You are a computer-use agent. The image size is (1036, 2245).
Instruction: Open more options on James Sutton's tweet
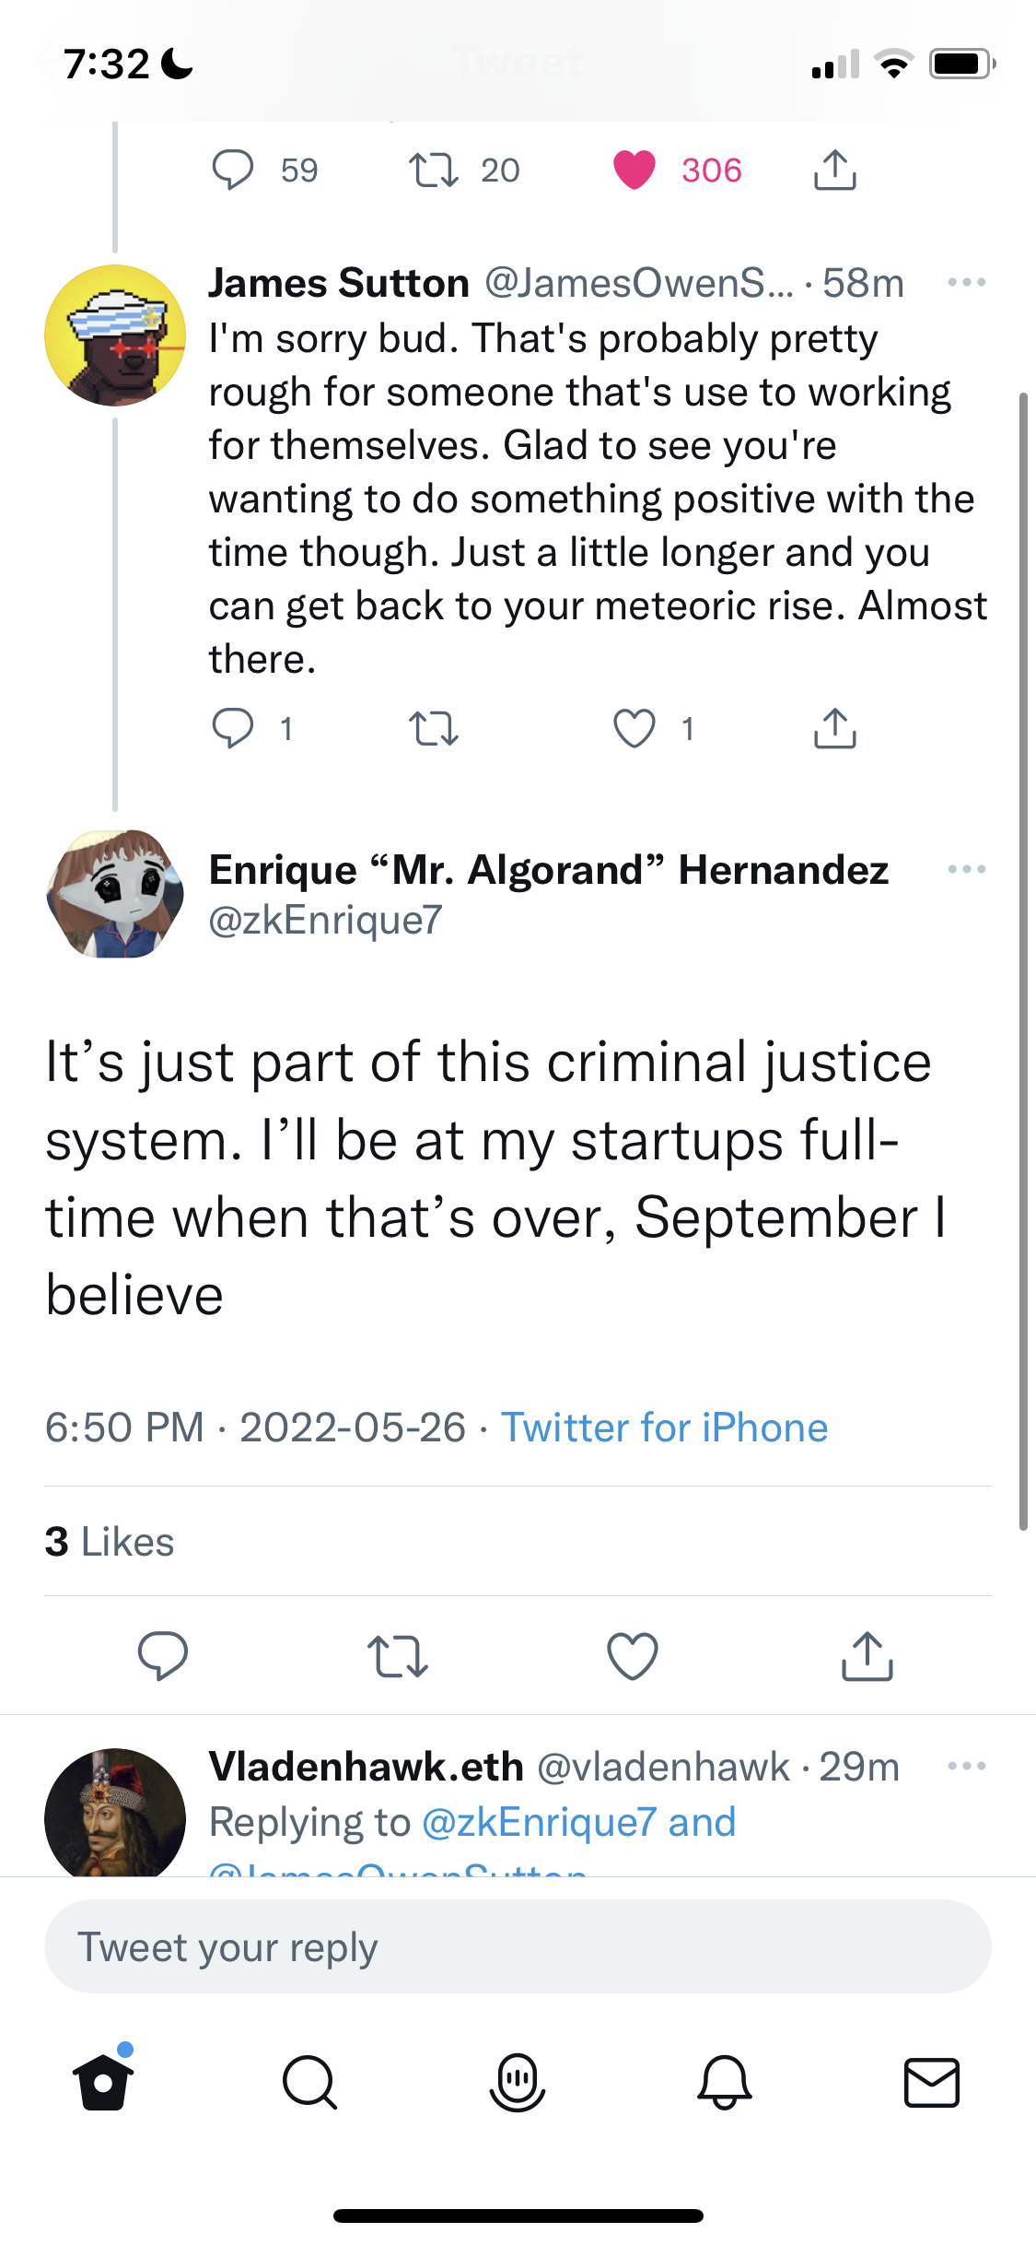coord(967,283)
